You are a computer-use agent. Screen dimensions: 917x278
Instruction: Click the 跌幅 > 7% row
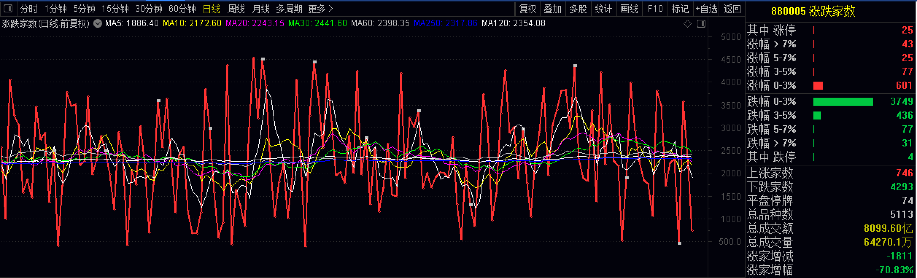coord(831,143)
